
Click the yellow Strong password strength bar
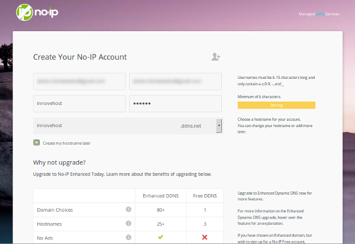click(x=276, y=105)
